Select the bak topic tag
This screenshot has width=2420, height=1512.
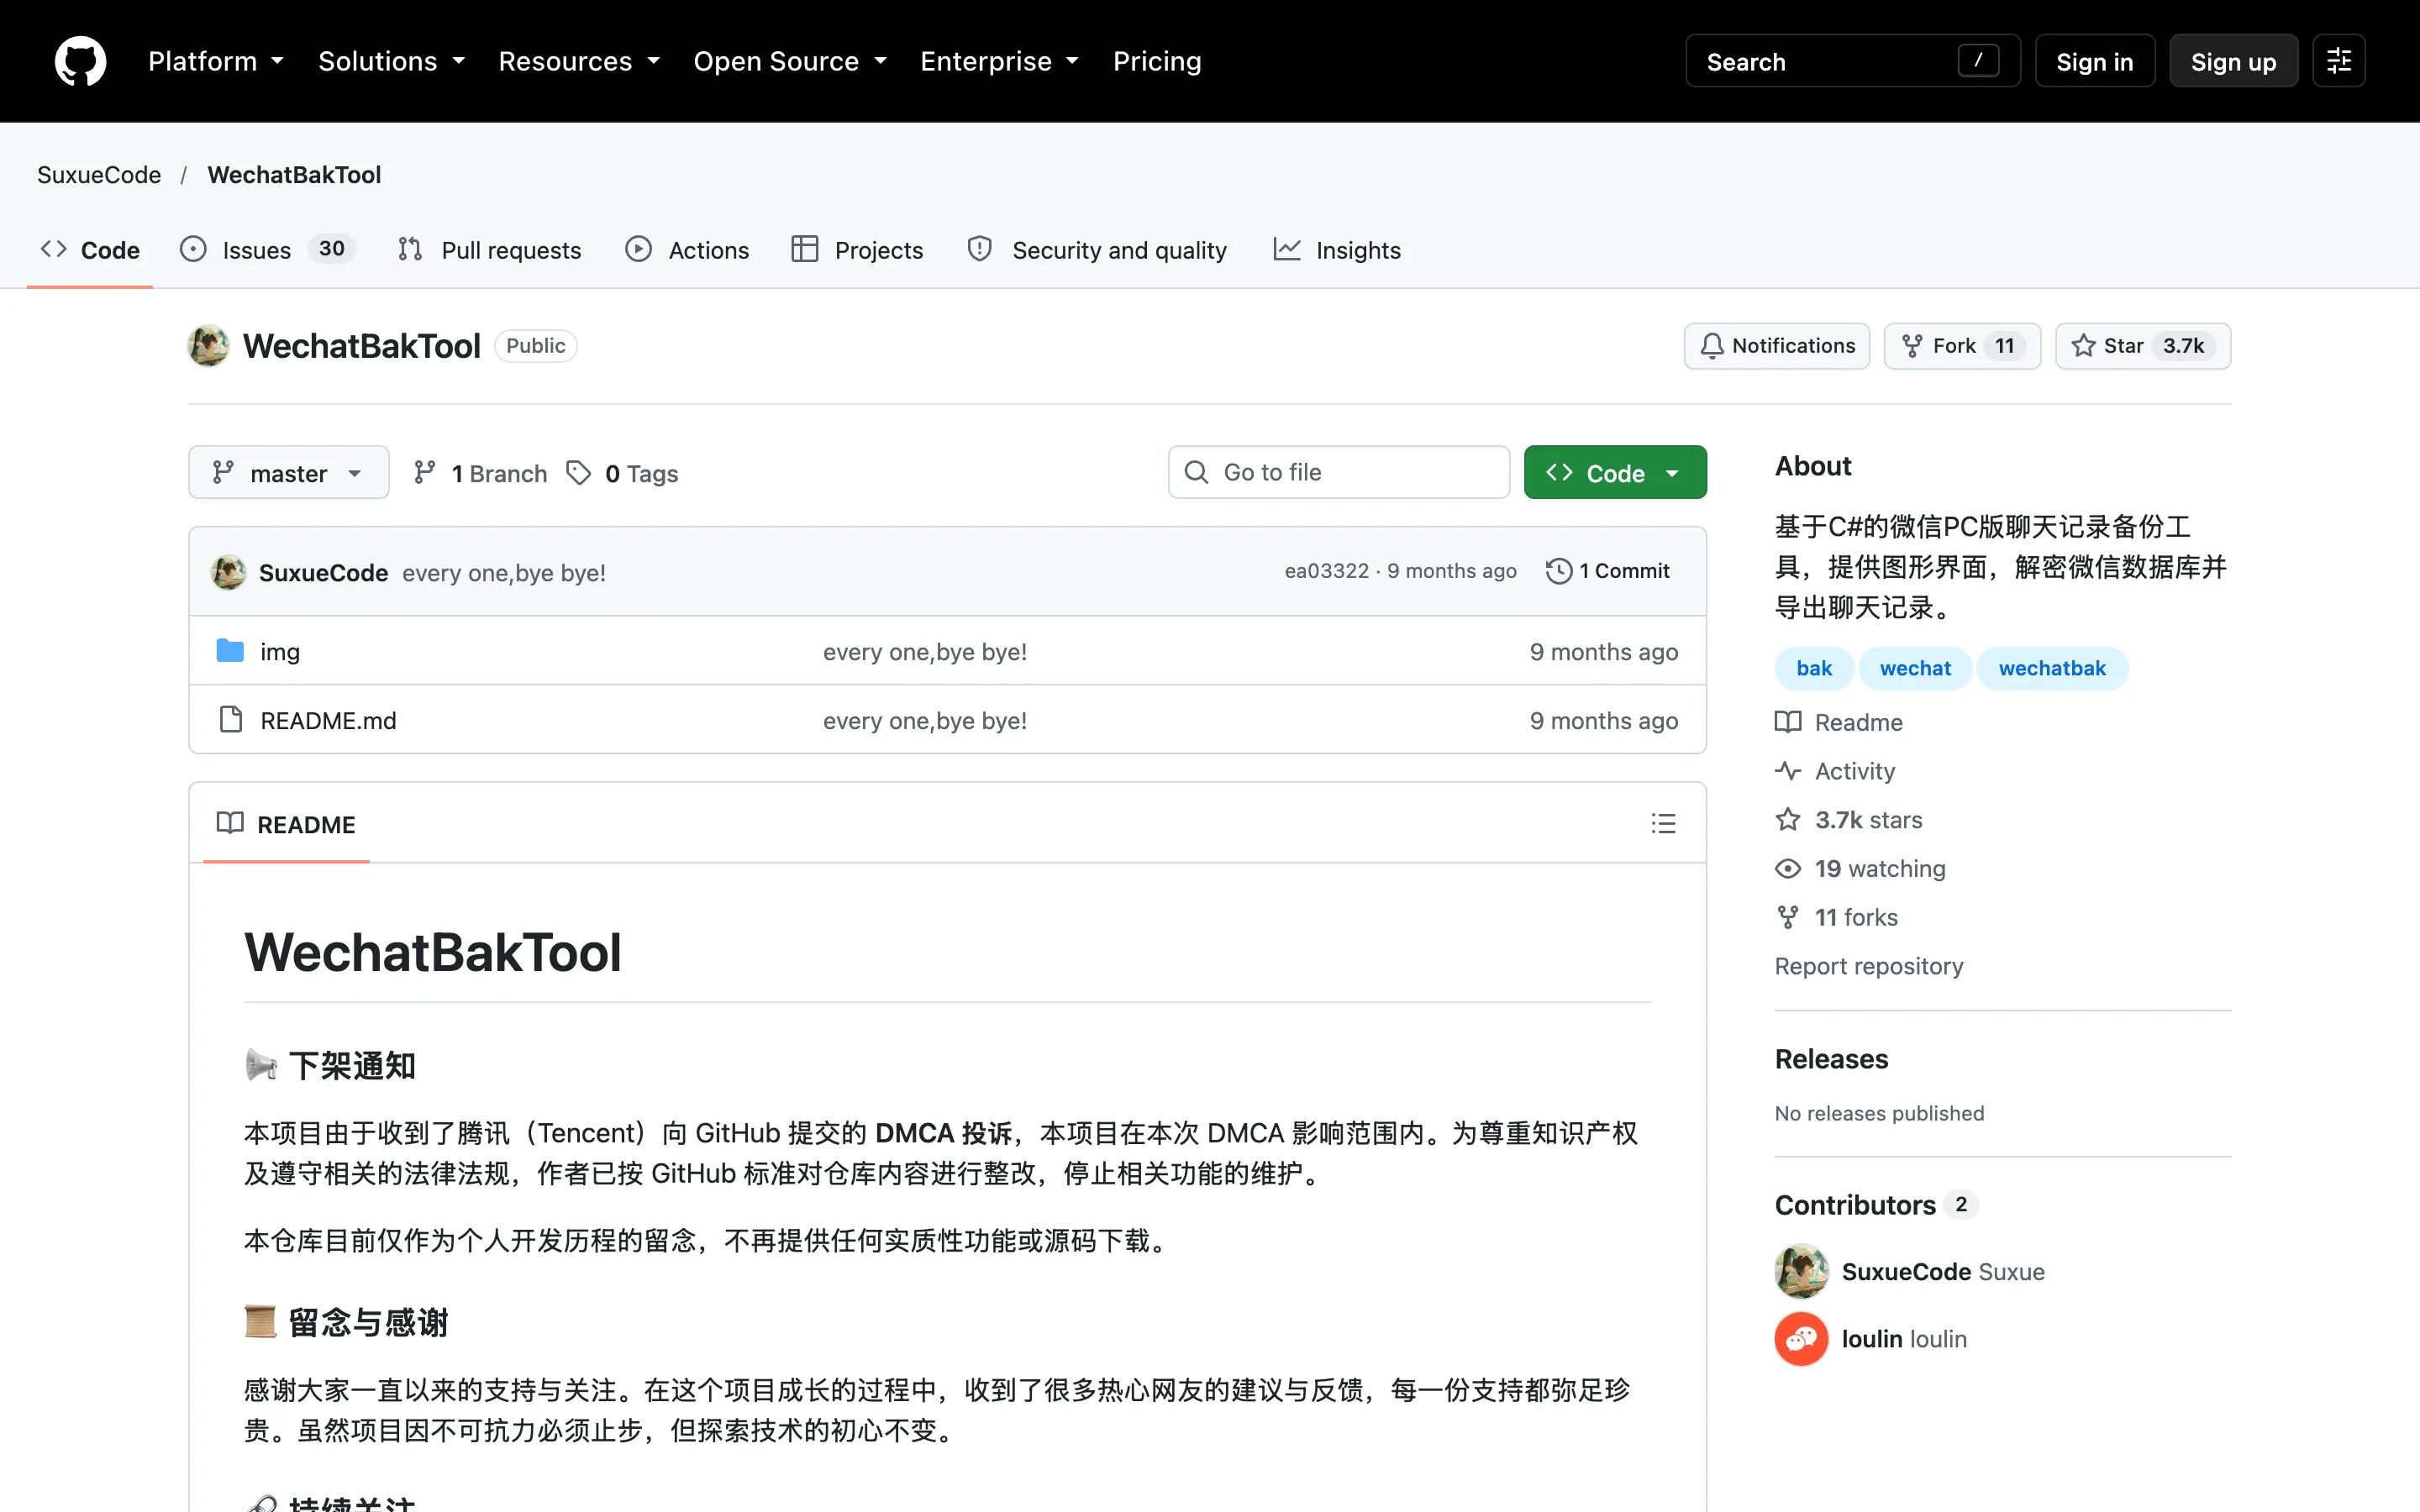coord(1814,668)
